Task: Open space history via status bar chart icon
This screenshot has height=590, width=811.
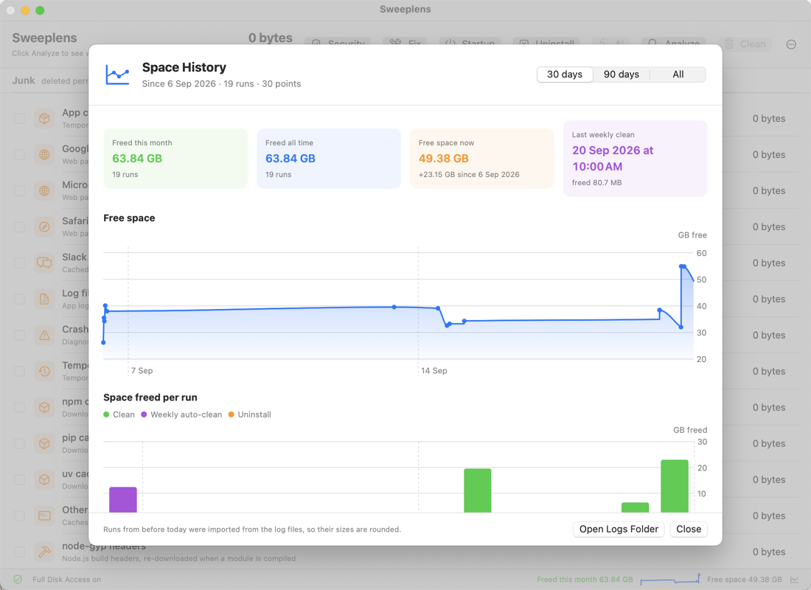Action: tap(794, 579)
